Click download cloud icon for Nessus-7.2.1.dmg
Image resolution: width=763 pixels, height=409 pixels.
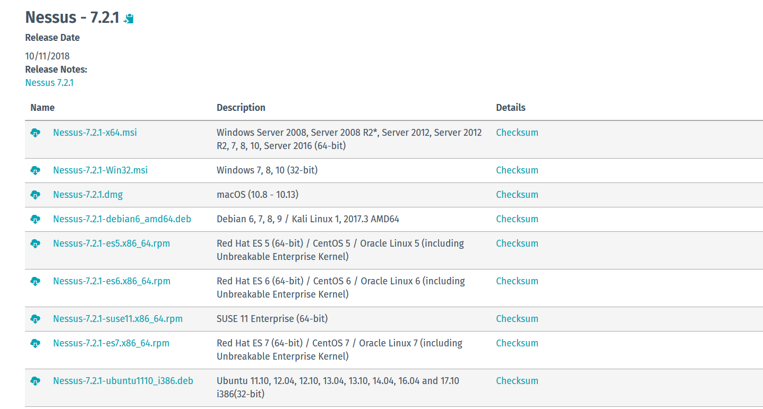tap(36, 195)
